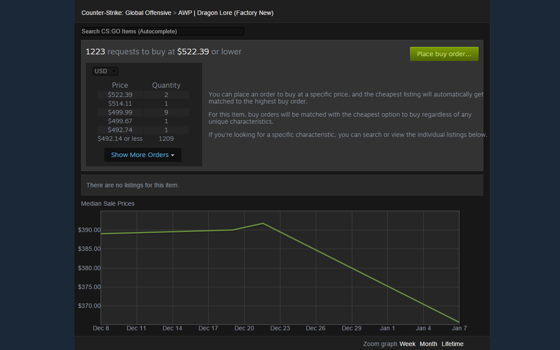The width and height of the screenshot is (560, 350).
Task: Open the USD currency dropdown
Action: 105,71
